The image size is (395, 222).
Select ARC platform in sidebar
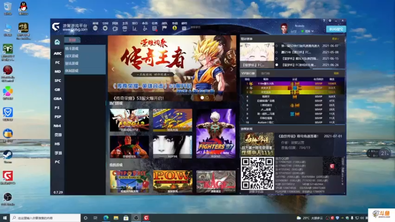[57, 53]
